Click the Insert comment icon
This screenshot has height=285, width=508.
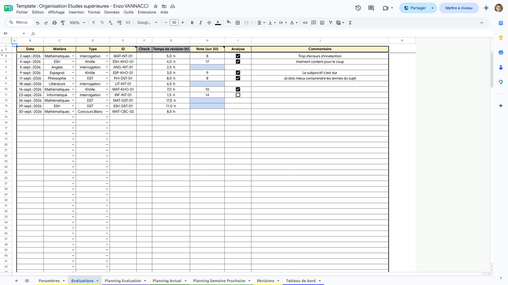click(x=314, y=23)
